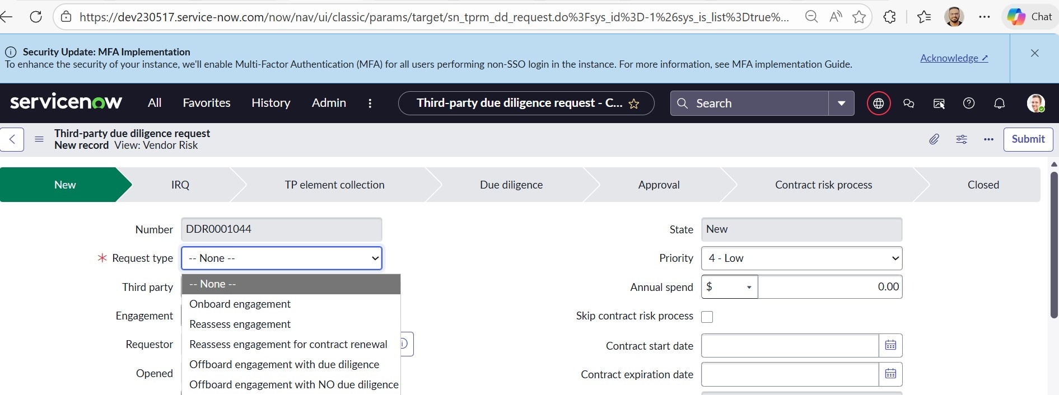Viewport: 1059px width, 395px height.
Task: Click the browser address bar URL
Action: tap(434, 17)
